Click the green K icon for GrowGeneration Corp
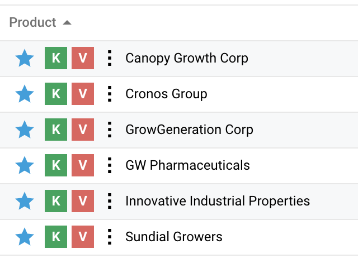This screenshot has height=268, width=358. click(x=56, y=130)
